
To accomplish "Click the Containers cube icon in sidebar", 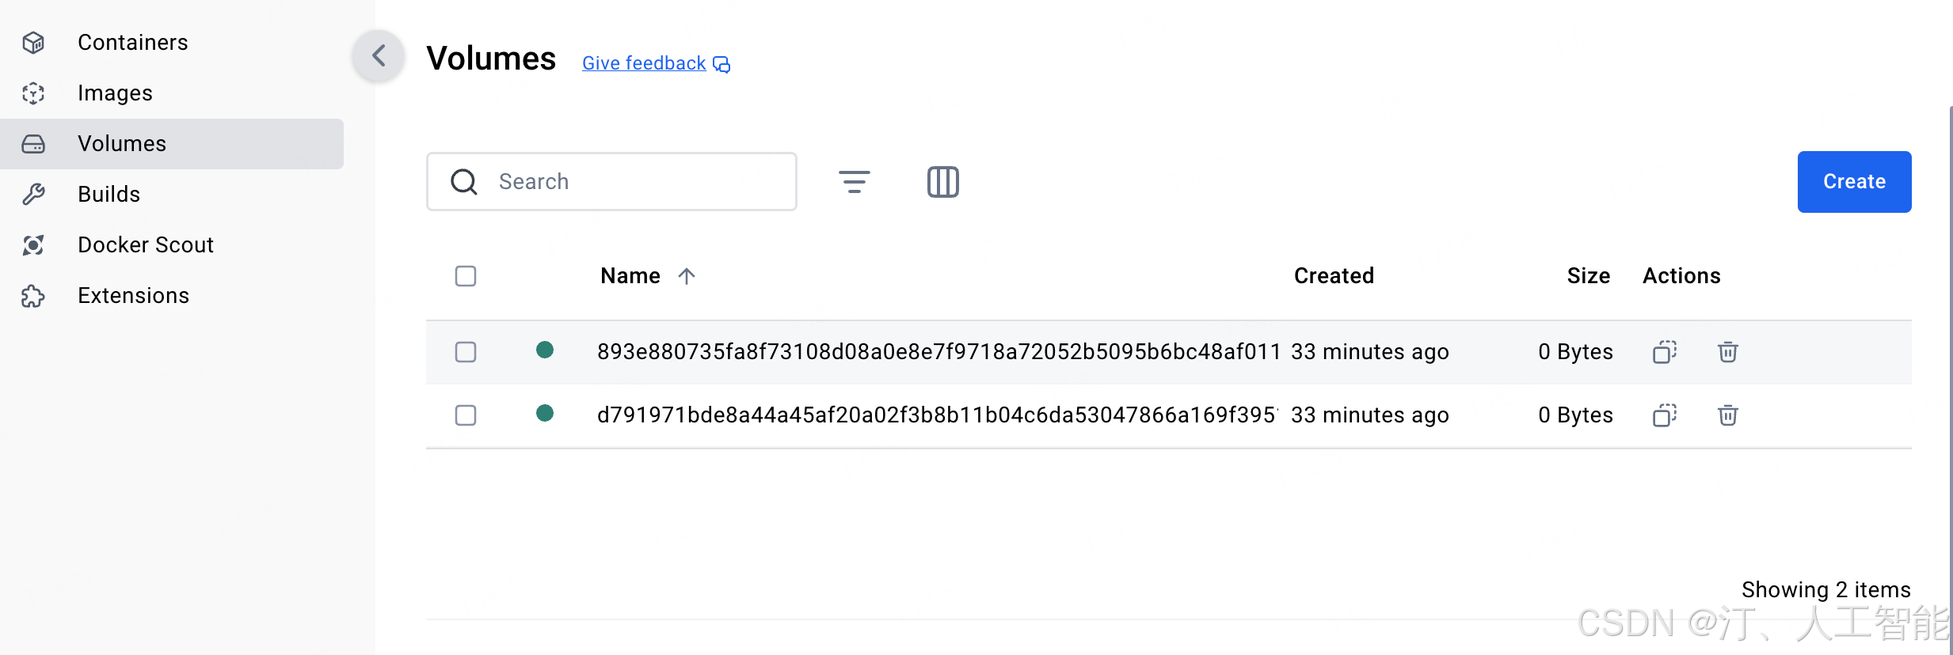I will click(33, 43).
